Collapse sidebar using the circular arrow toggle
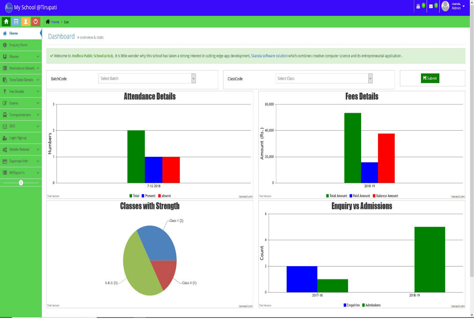The image size is (474, 319). pos(21,182)
